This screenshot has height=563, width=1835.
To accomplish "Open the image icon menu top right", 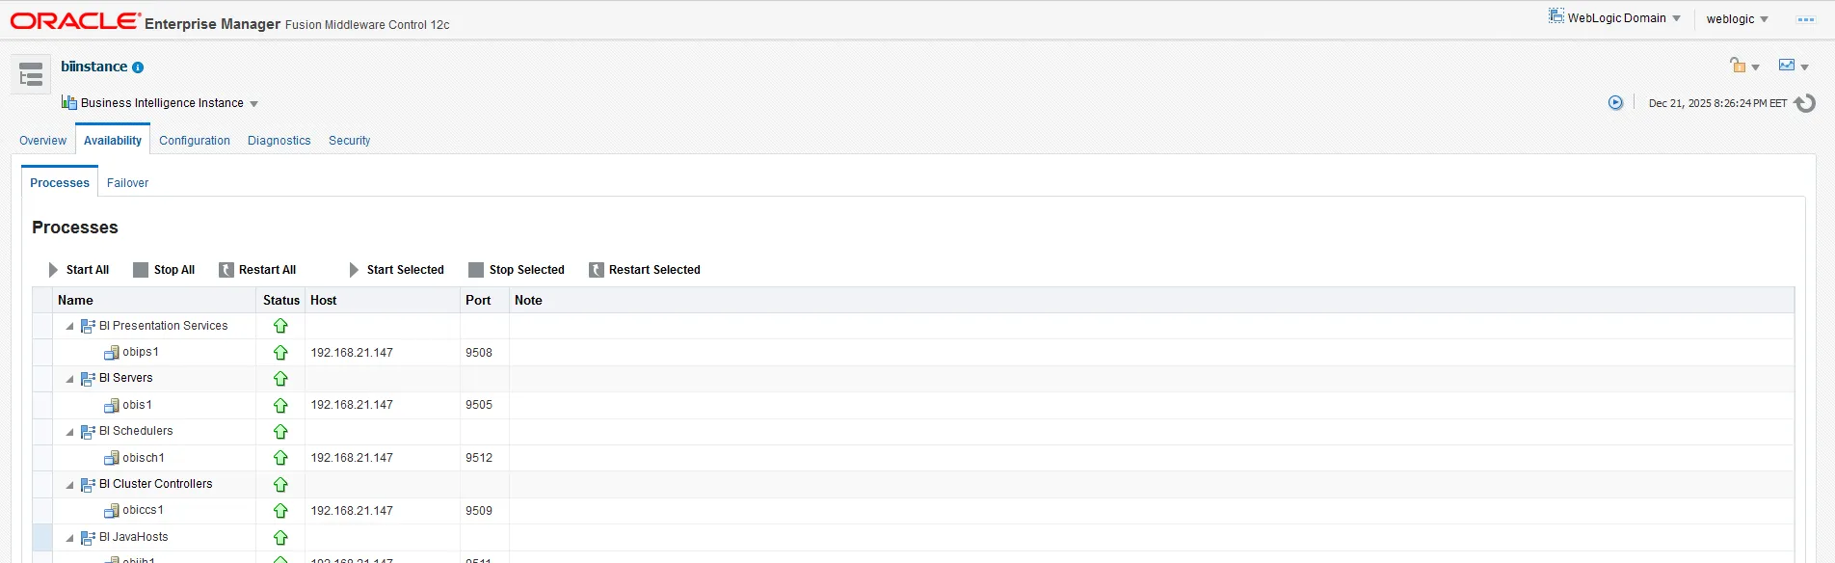I will pos(1793,67).
